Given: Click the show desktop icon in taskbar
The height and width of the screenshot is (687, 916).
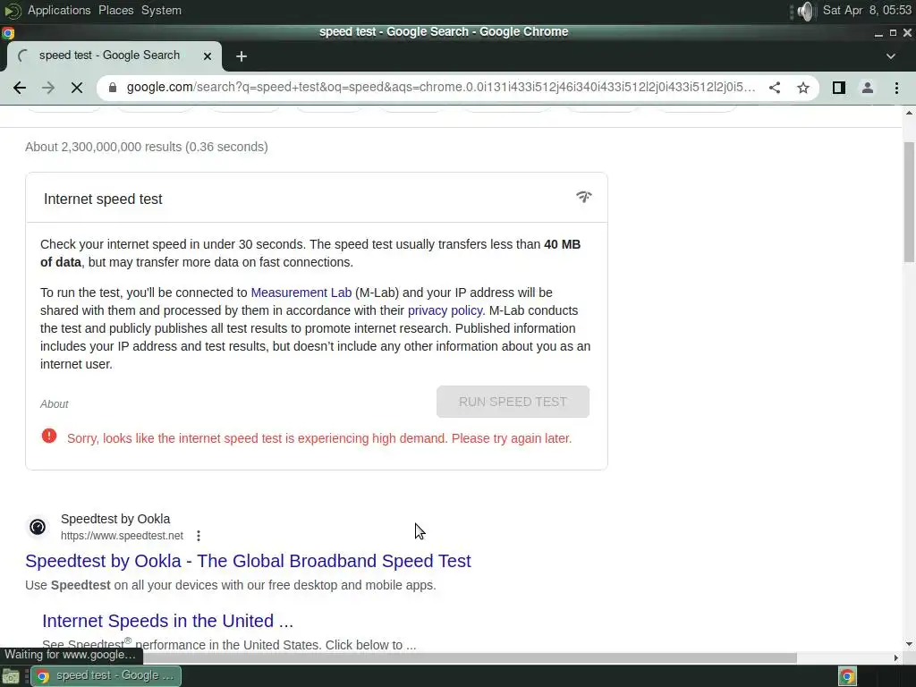Looking at the screenshot, I should 11,676.
